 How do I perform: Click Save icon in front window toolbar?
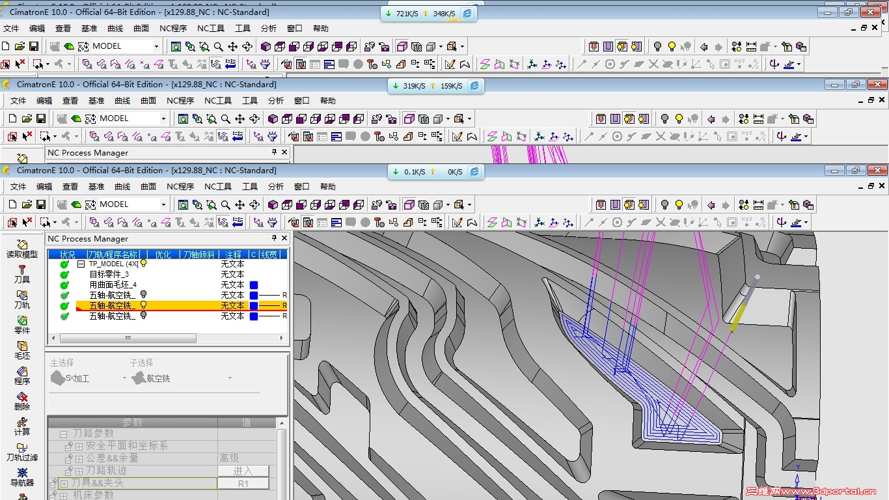(x=41, y=204)
